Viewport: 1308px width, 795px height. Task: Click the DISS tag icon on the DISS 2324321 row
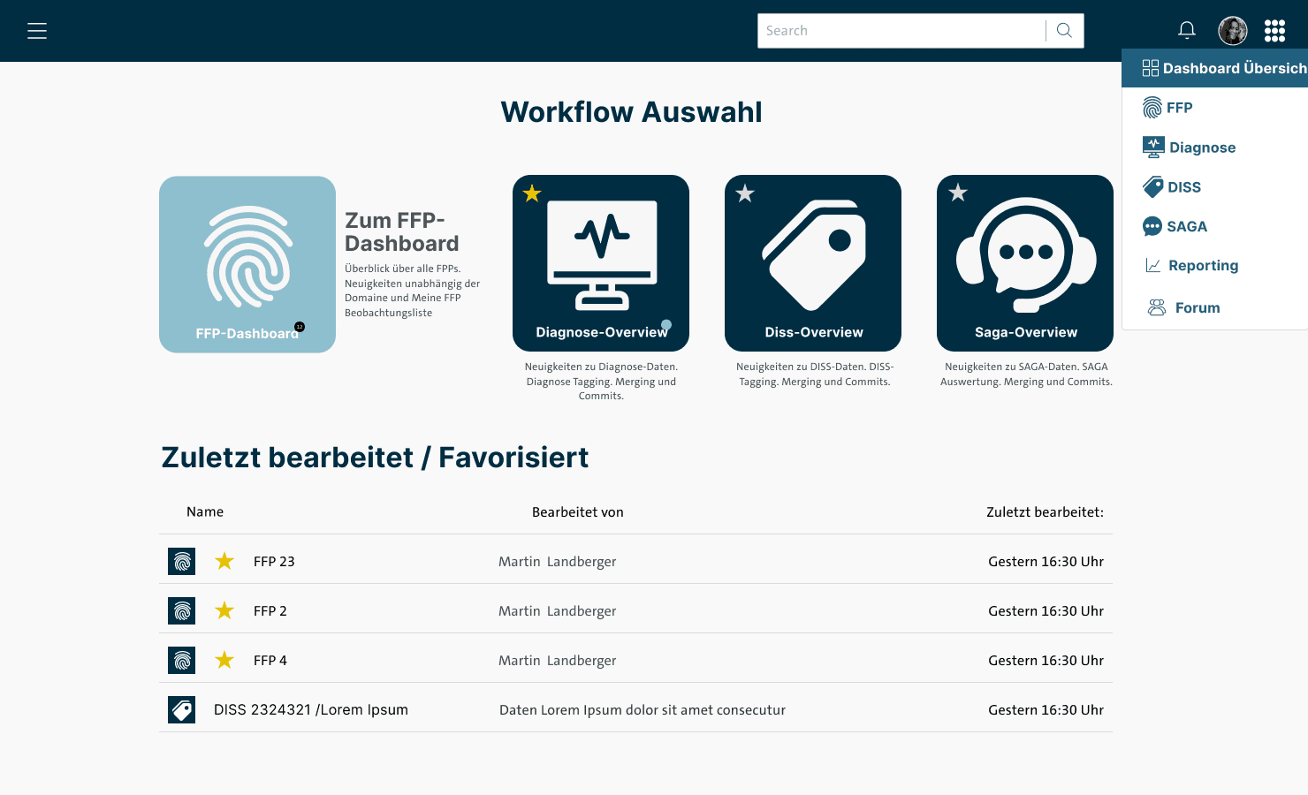click(x=181, y=709)
